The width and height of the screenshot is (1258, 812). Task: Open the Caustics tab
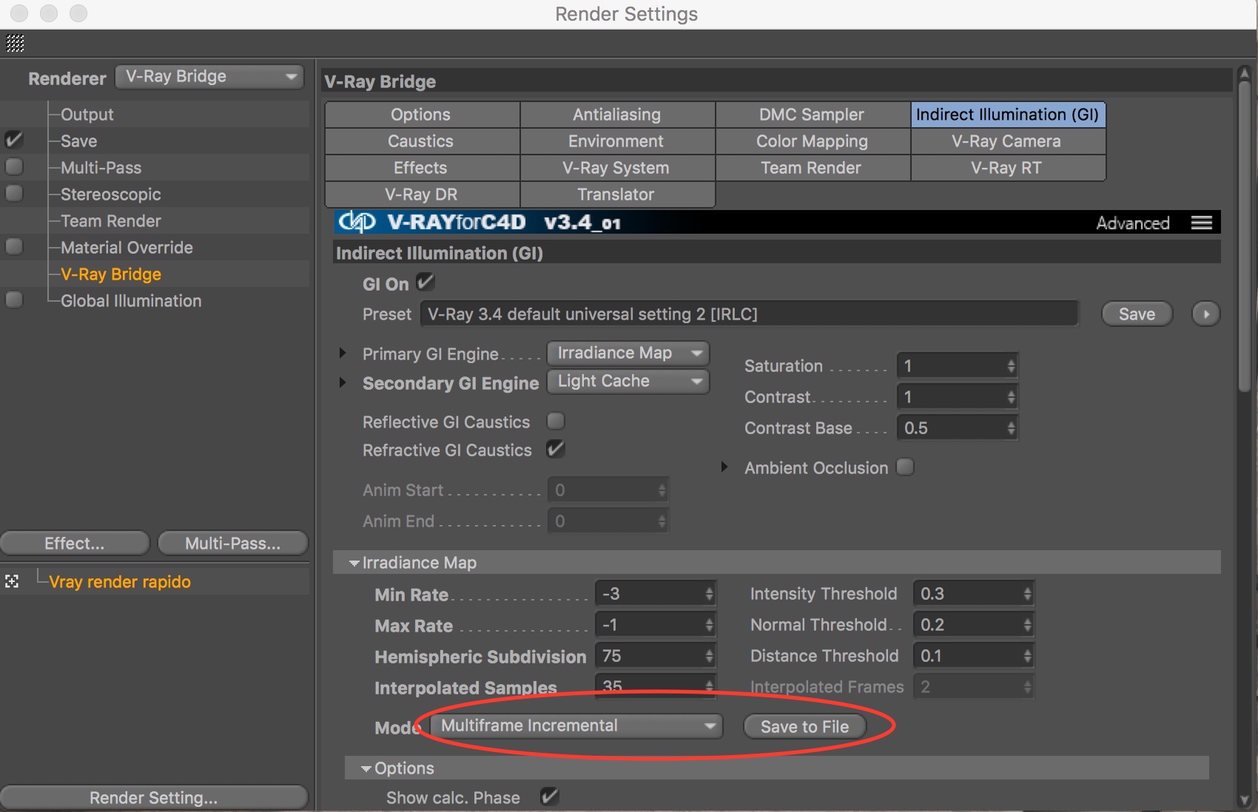click(422, 141)
